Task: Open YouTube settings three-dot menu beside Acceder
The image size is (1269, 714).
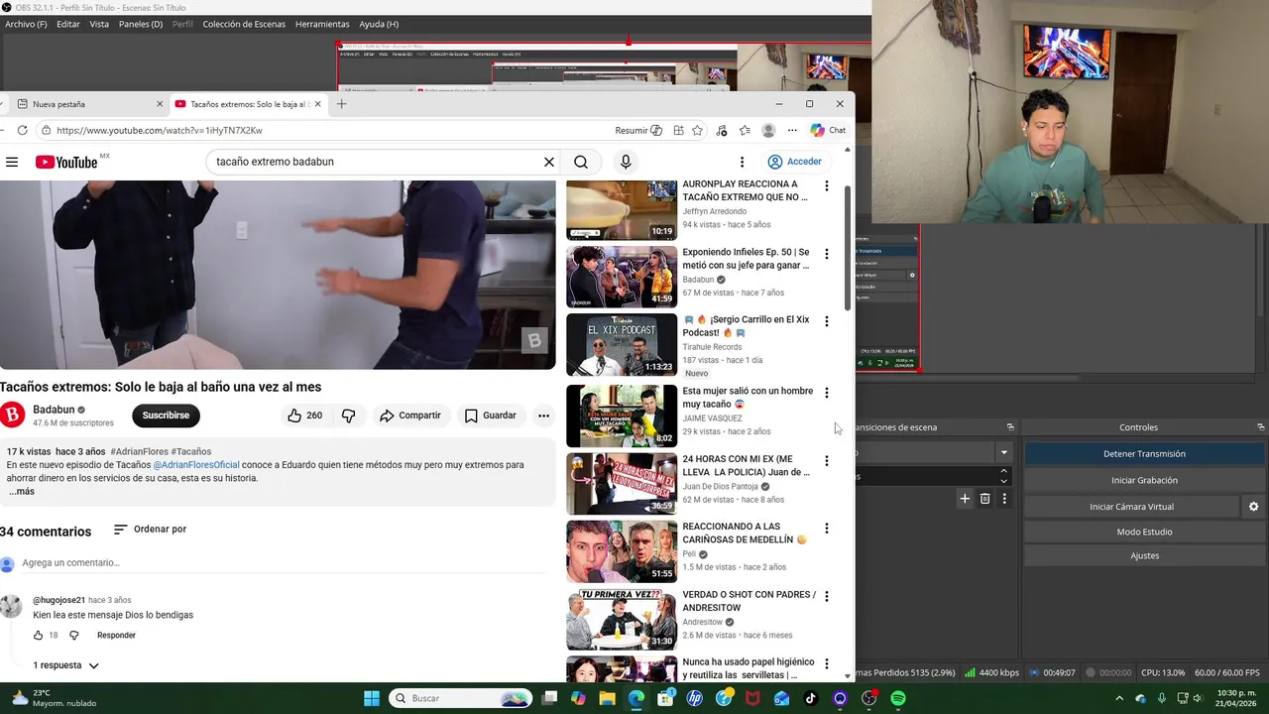Action: (x=742, y=162)
